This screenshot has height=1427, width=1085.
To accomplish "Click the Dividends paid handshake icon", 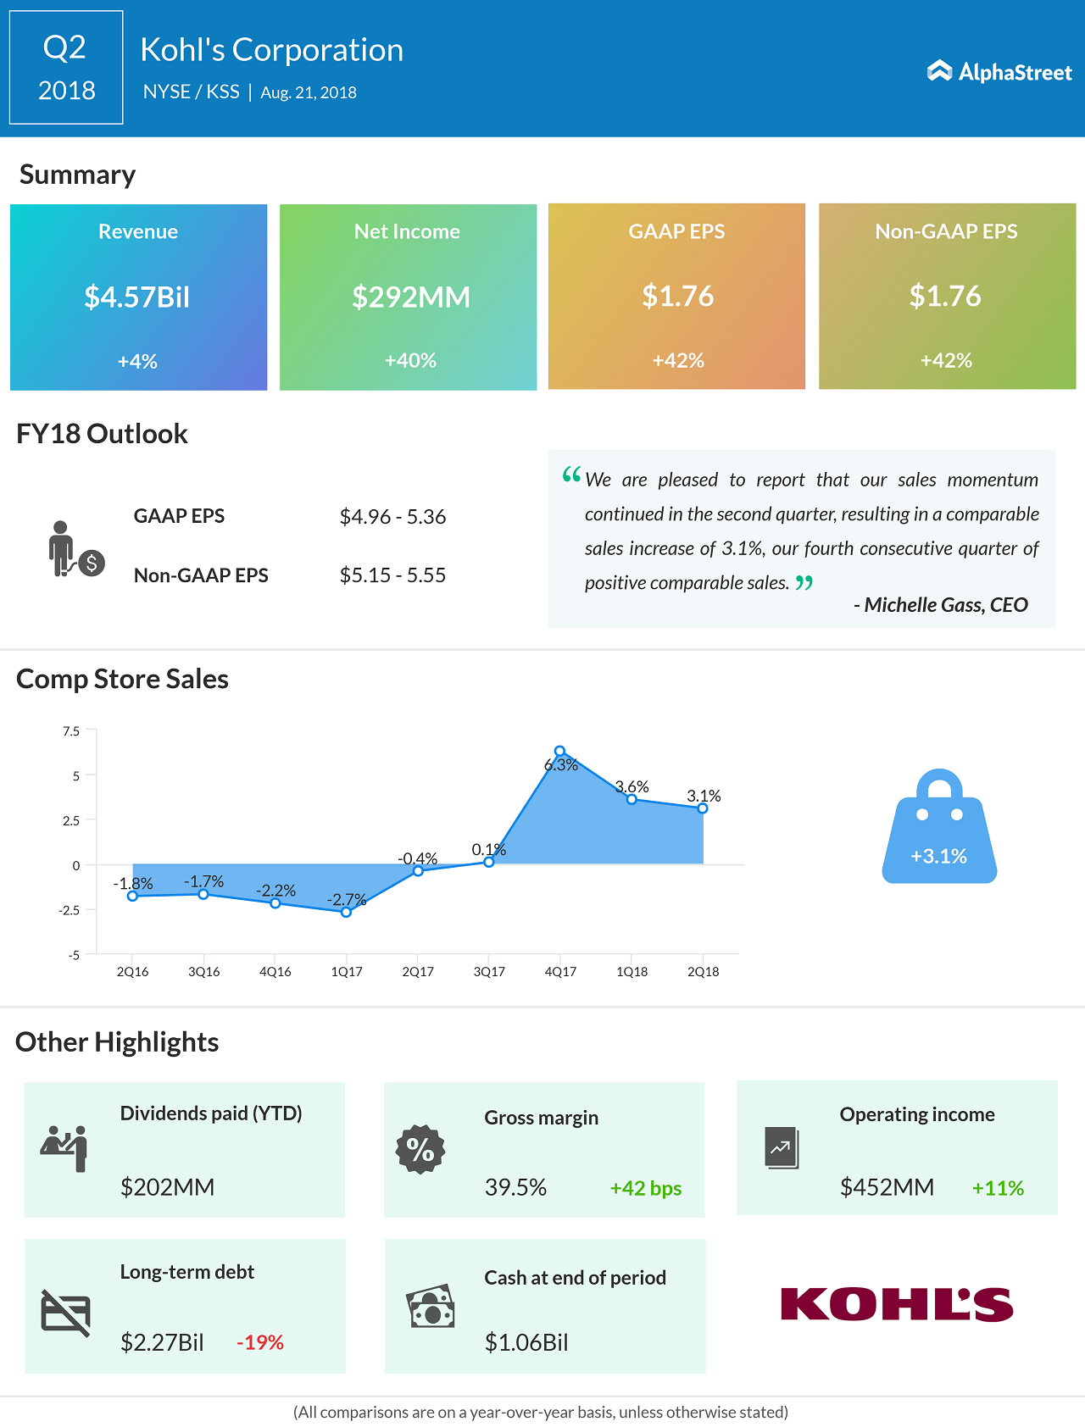I will point(64,1147).
